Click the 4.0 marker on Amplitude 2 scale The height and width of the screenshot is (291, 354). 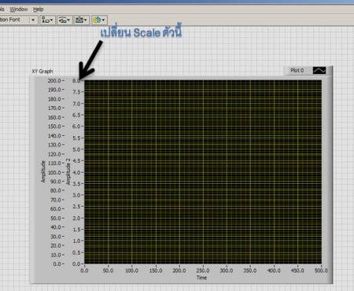point(76,172)
